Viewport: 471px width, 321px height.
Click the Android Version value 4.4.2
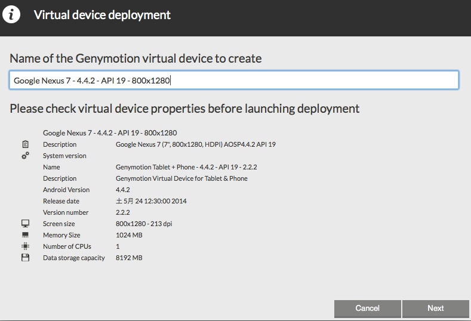coord(122,190)
